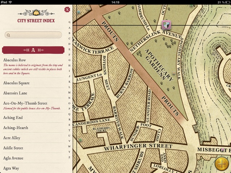Select Aching End in the street list

click(13, 117)
